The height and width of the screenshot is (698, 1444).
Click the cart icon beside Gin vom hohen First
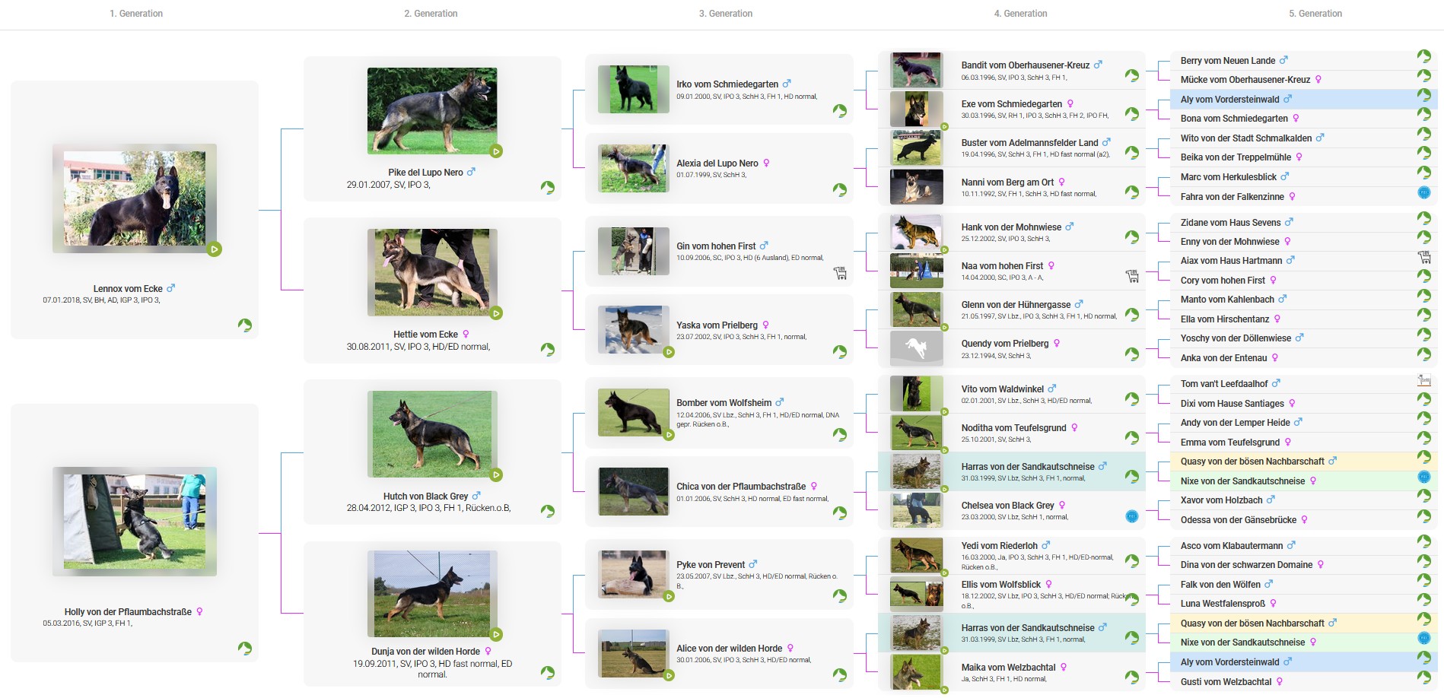840,273
